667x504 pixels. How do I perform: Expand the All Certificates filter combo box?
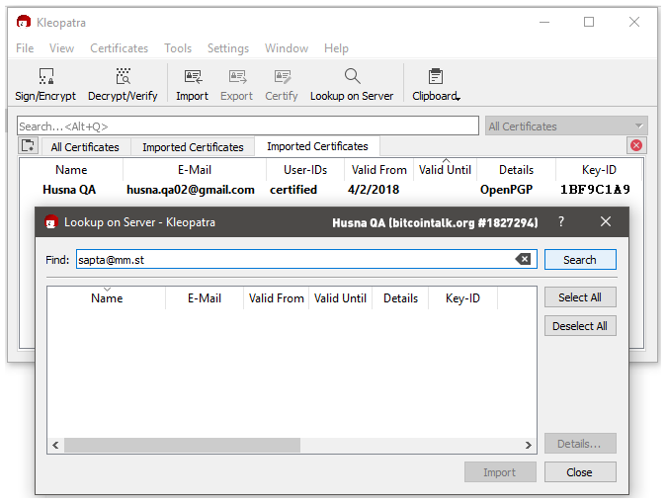click(x=566, y=126)
